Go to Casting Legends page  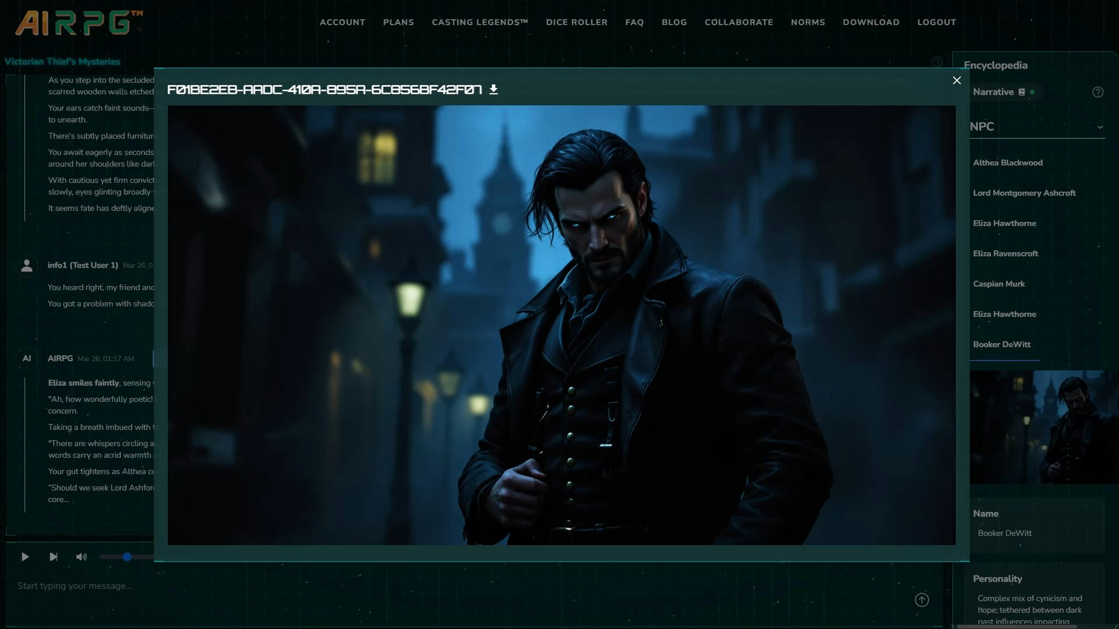pyautogui.click(x=479, y=22)
